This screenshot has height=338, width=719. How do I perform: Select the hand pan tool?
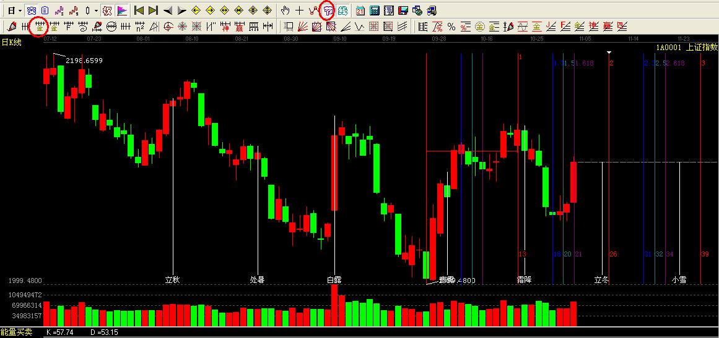click(x=285, y=11)
